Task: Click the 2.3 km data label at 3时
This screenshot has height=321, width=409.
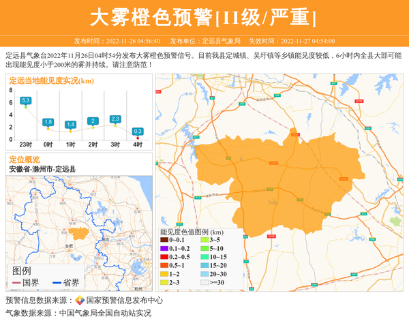Action: (x=115, y=119)
